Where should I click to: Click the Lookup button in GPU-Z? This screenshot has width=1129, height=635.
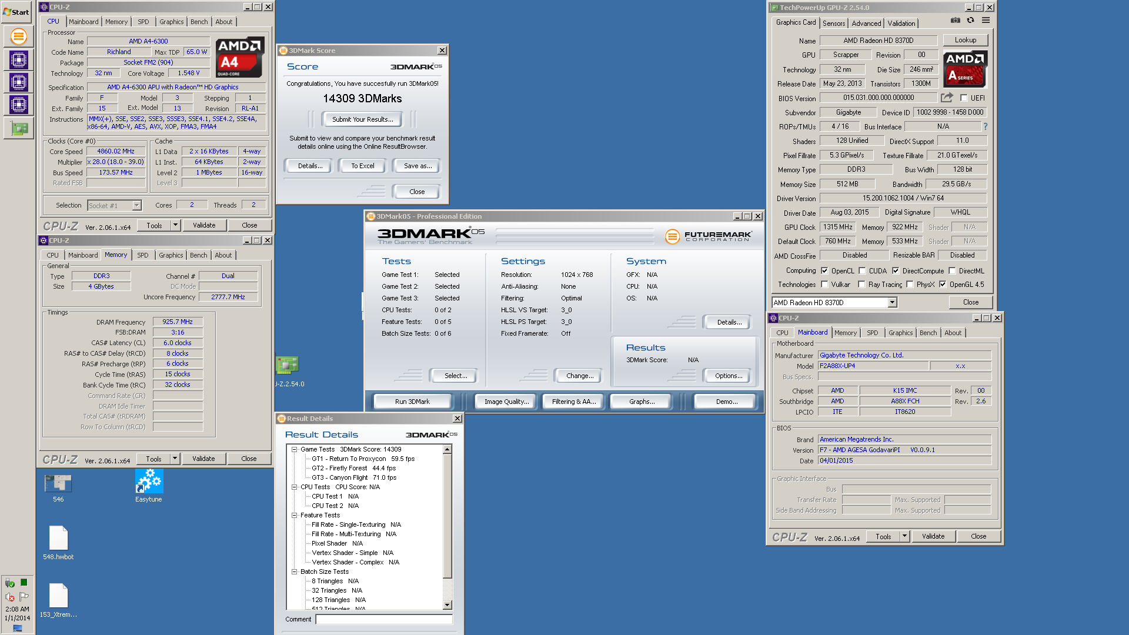pyautogui.click(x=966, y=40)
